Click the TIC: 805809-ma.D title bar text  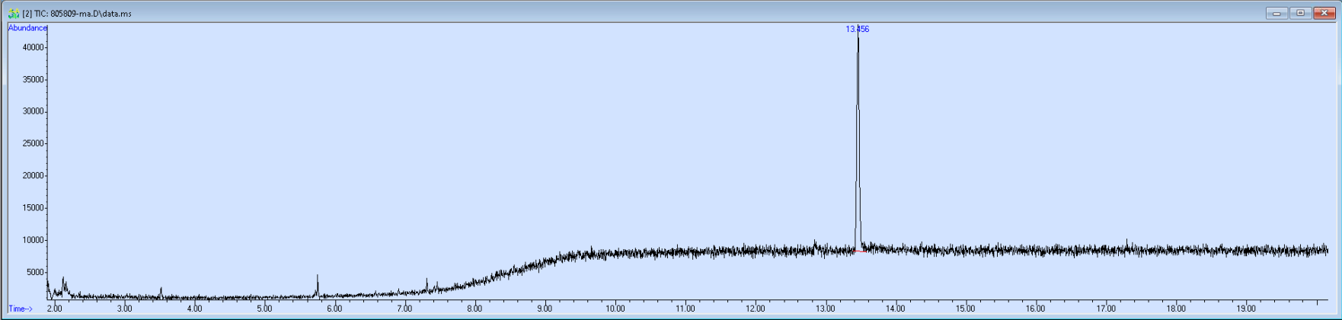[x=77, y=14]
